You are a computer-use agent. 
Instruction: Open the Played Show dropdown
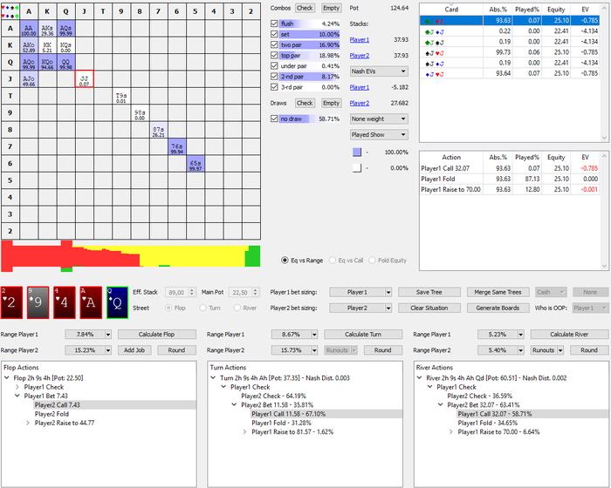(379, 135)
